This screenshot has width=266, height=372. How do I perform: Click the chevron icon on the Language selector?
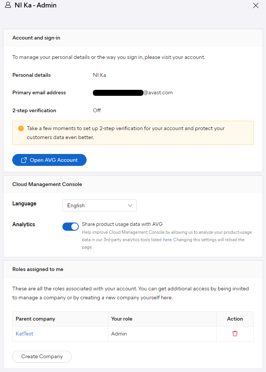[130, 205]
